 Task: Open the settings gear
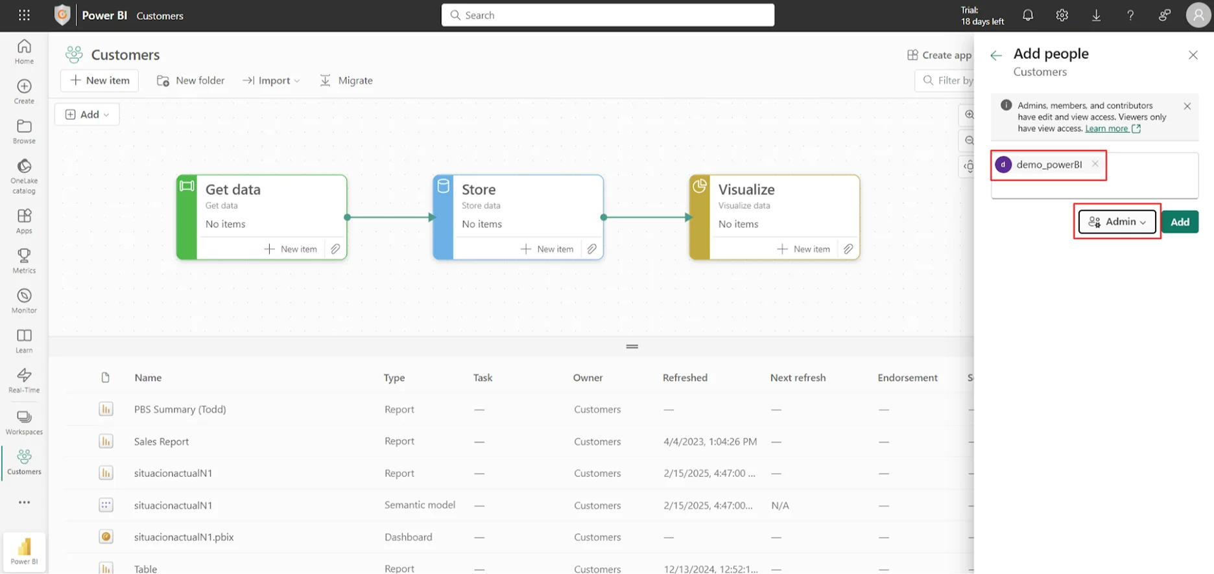1062,15
